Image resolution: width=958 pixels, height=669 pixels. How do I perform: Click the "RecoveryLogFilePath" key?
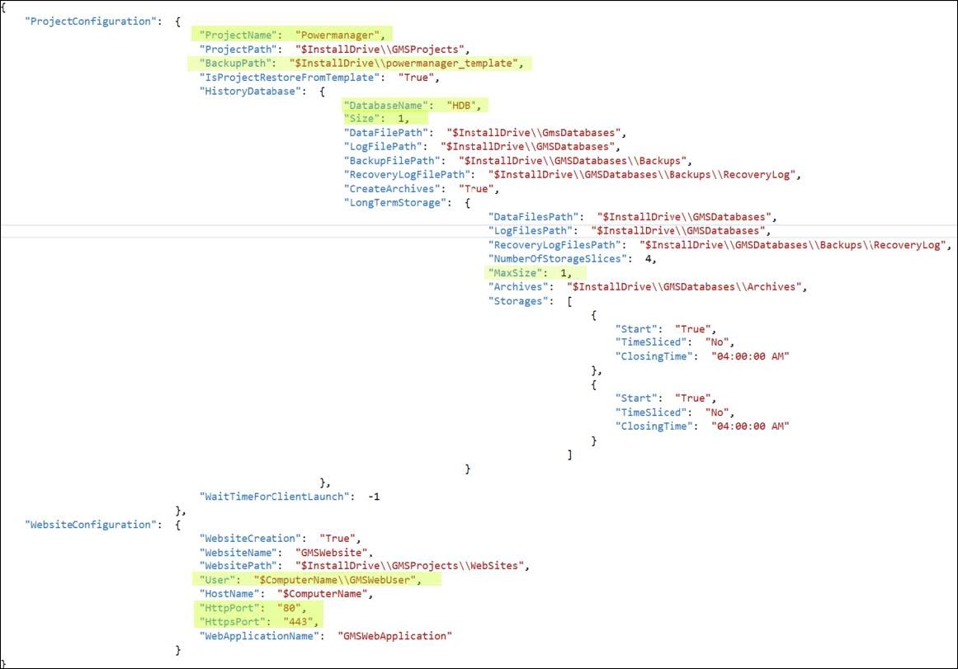405,174
